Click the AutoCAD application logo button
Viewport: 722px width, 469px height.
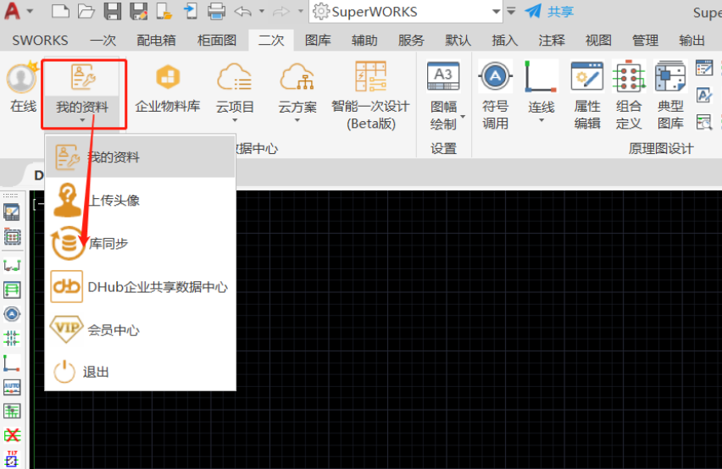coord(12,11)
